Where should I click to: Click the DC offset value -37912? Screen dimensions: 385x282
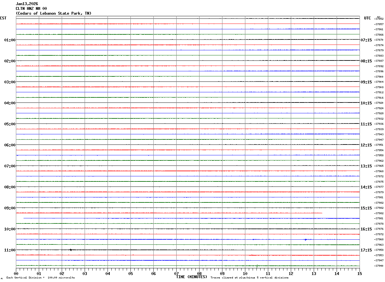coord(379,92)
